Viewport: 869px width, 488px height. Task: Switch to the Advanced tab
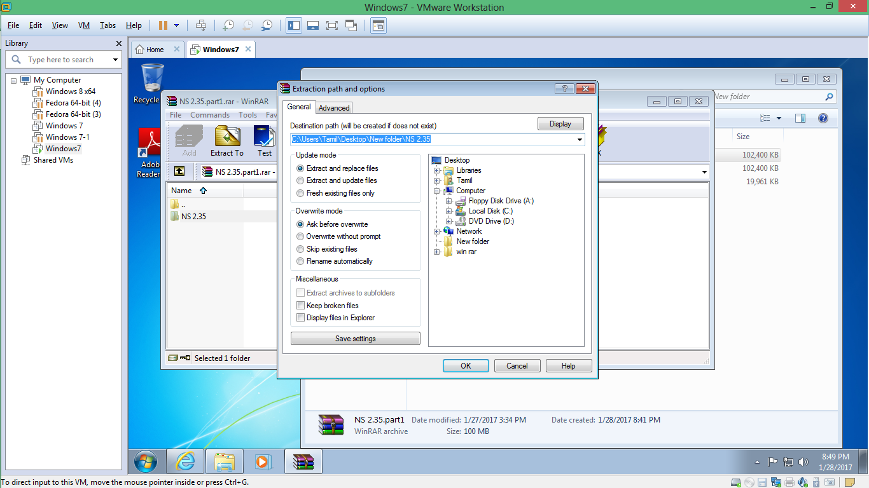(333, 107)
